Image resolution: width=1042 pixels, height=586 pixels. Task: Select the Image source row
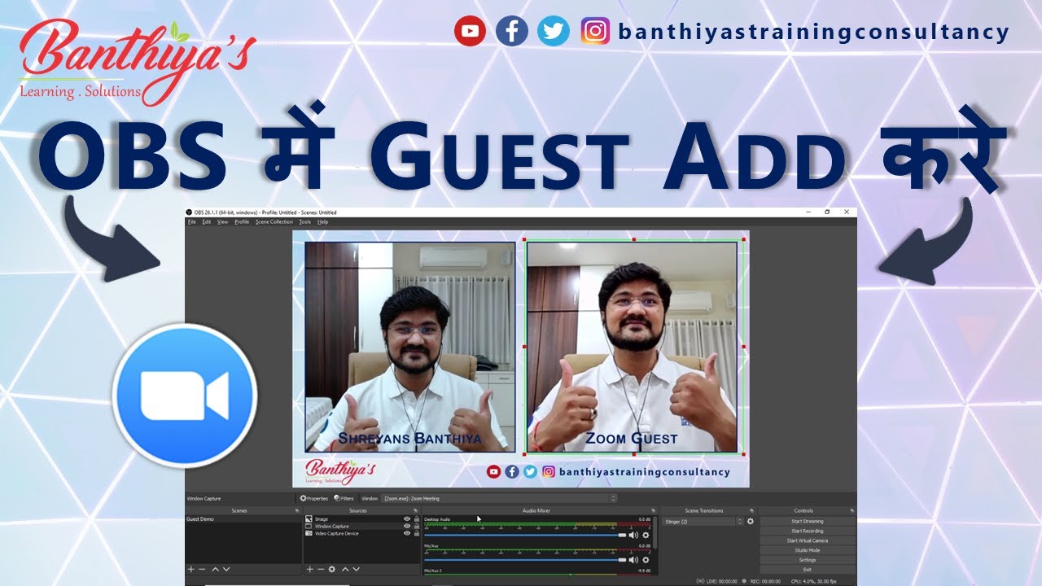coord(361,518)
